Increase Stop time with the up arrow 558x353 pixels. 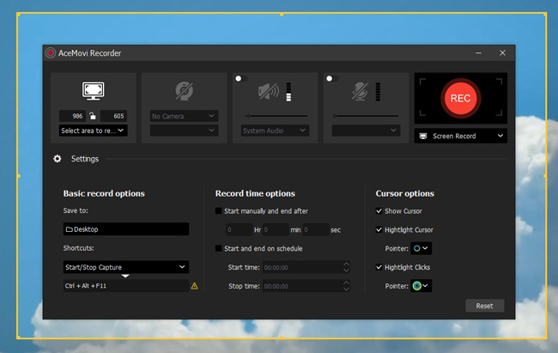[346, 283]
